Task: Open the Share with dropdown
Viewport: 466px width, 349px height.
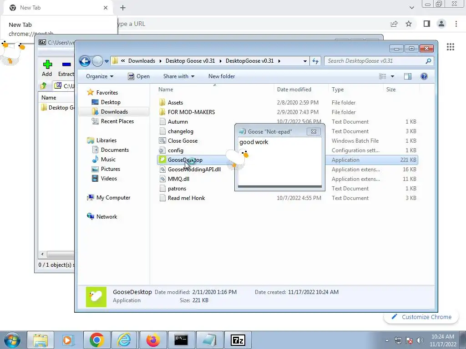Action: click(x=178, y=76)
